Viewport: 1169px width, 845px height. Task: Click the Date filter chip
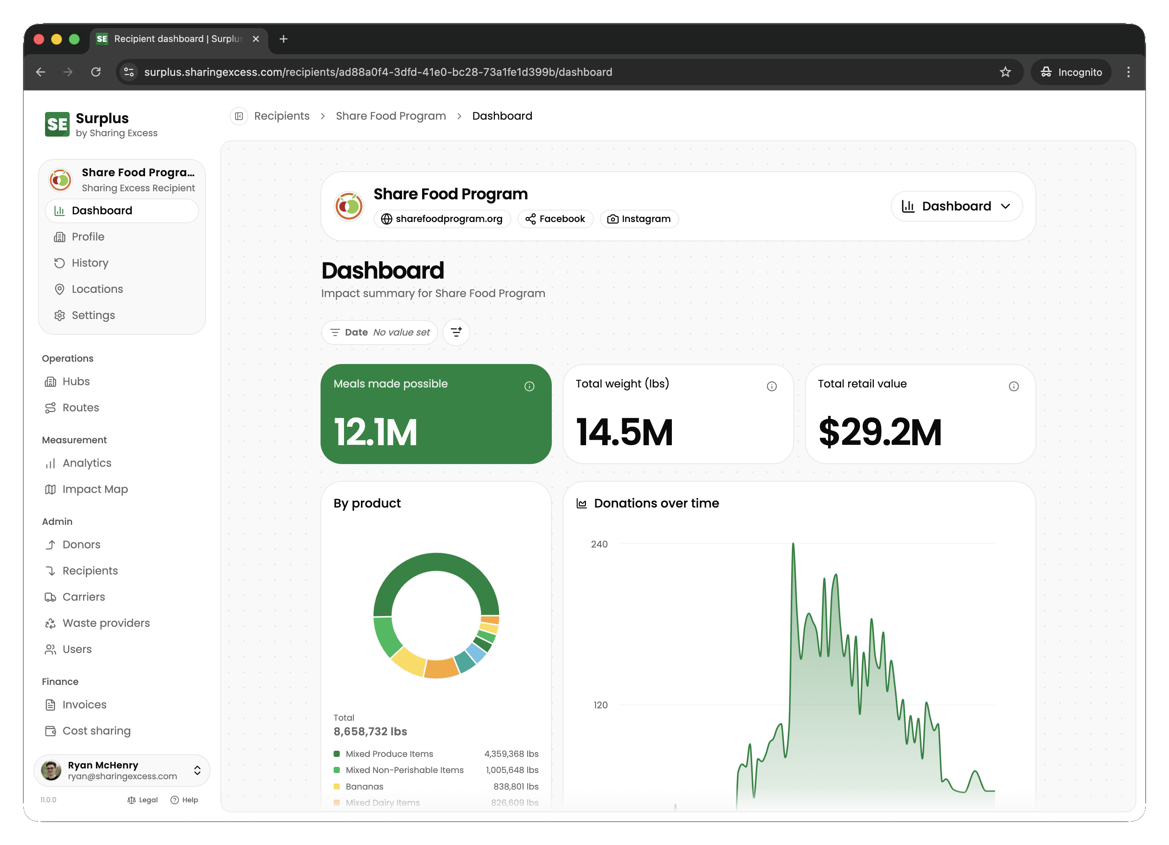(379, 332)
